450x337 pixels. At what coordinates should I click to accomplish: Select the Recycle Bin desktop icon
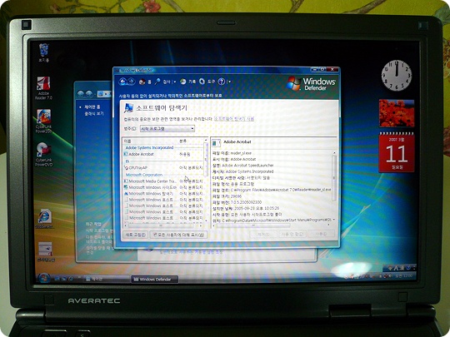coord(44,52)
